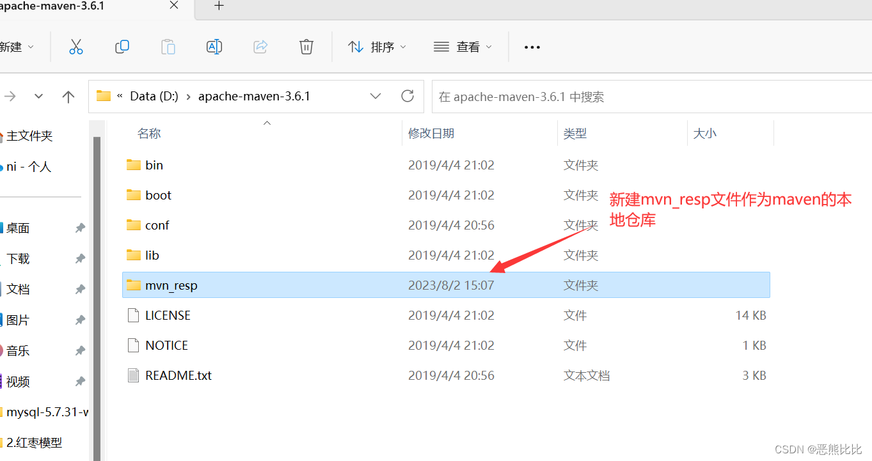
Task: Sort by 大小 column header
Action: [705, 134]
